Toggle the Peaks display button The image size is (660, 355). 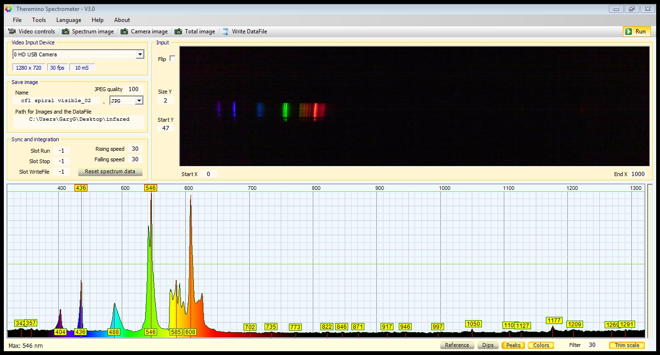pos(513,345)
